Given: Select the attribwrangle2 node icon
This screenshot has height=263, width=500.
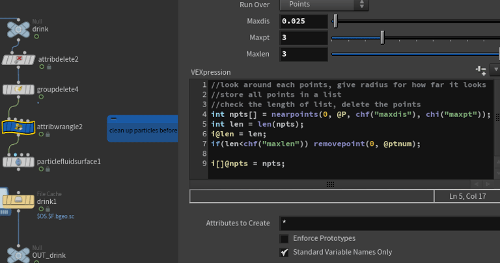Looking at the screenshot, I should click(18, 127).
